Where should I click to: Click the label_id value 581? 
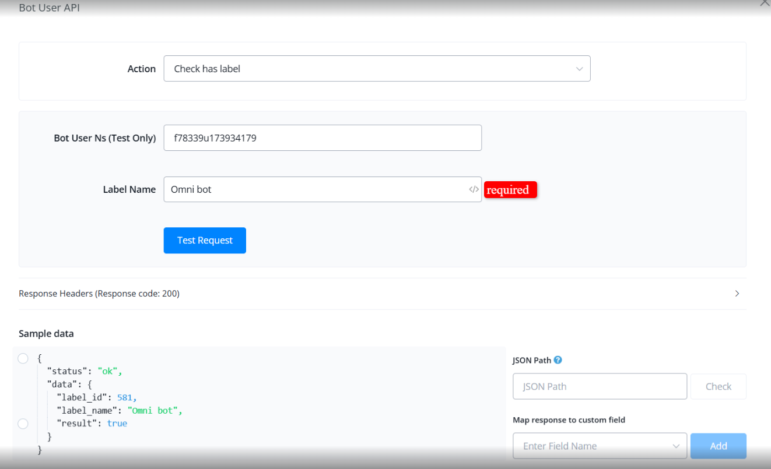125,397
